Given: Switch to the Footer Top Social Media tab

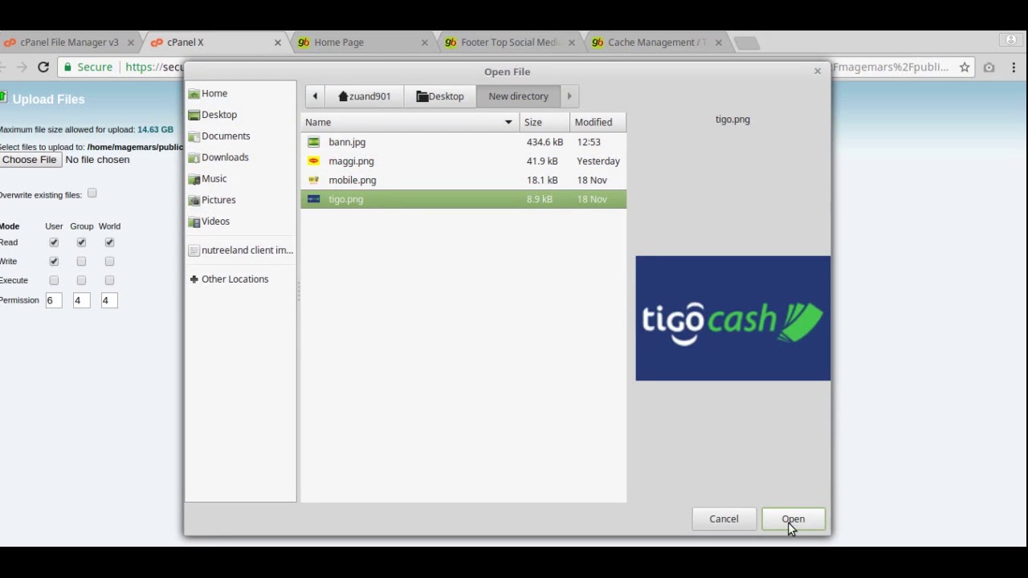Looking at the screenshot, I should click(x=508, y=42).
